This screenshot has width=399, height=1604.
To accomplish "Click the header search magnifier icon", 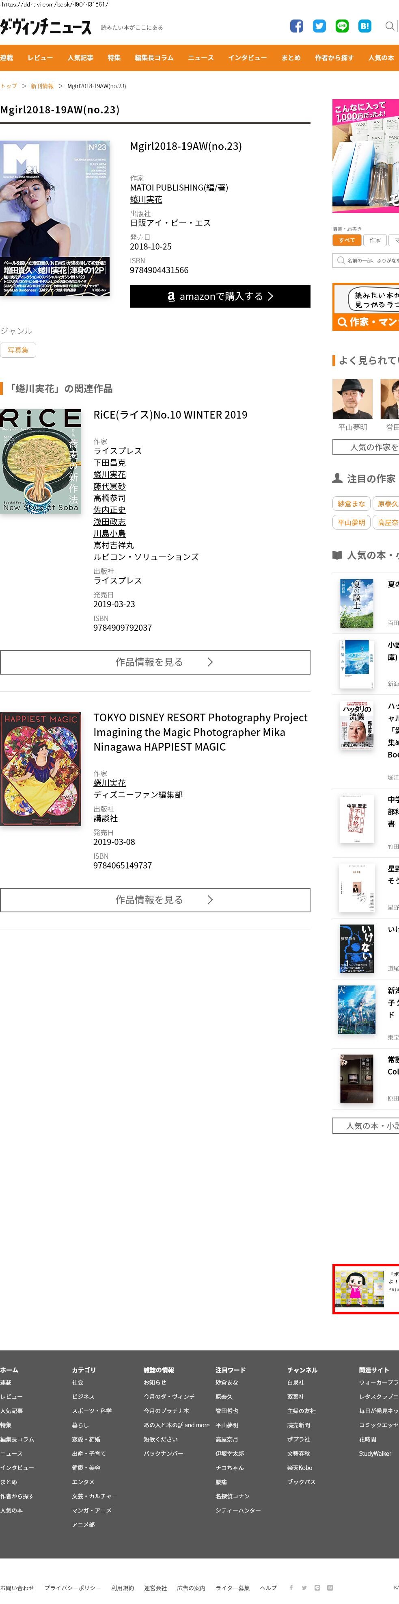I will click(390, 26).
